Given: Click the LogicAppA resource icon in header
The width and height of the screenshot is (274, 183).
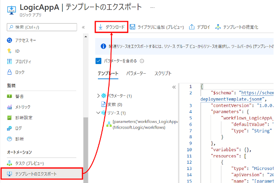Looking at the screenshot, I should pyautogui.click(x=12, y=10).
